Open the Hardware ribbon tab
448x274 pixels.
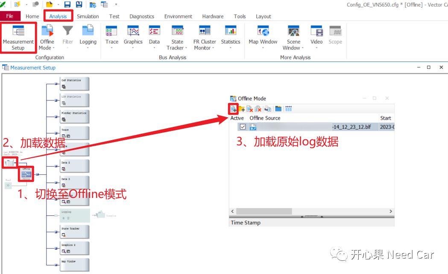pos(212,16)
